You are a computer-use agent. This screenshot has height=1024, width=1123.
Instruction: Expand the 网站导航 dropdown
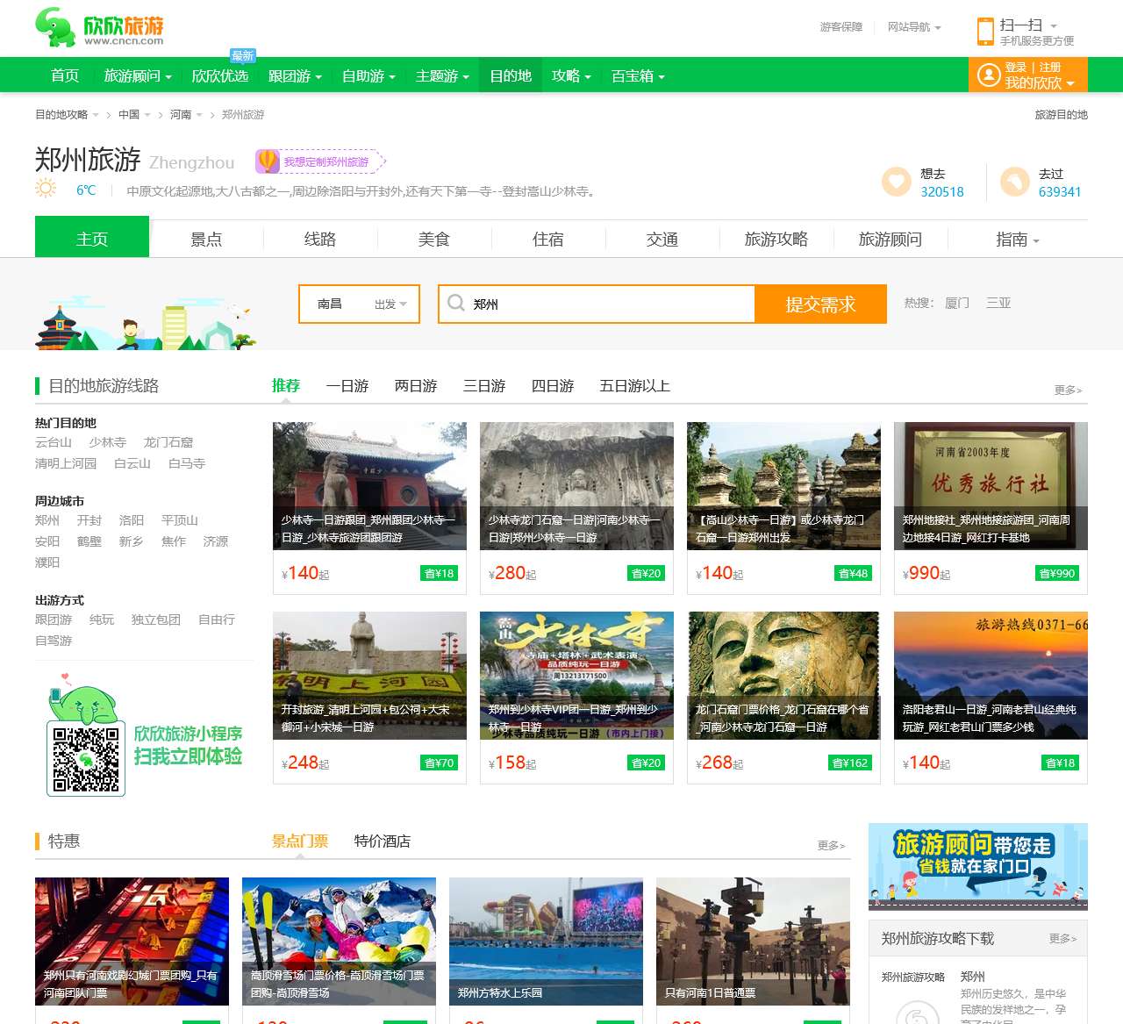[913, 27]
